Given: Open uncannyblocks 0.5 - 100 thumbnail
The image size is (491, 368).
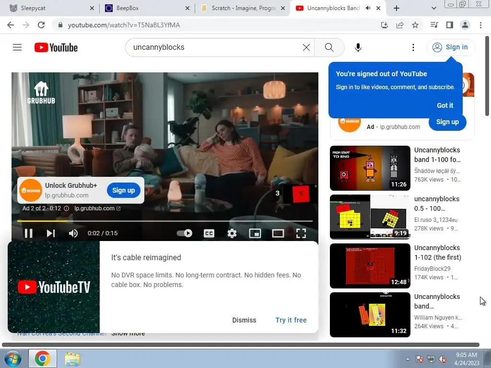Looking at the screenshot, I should click(x=370, y=217).
